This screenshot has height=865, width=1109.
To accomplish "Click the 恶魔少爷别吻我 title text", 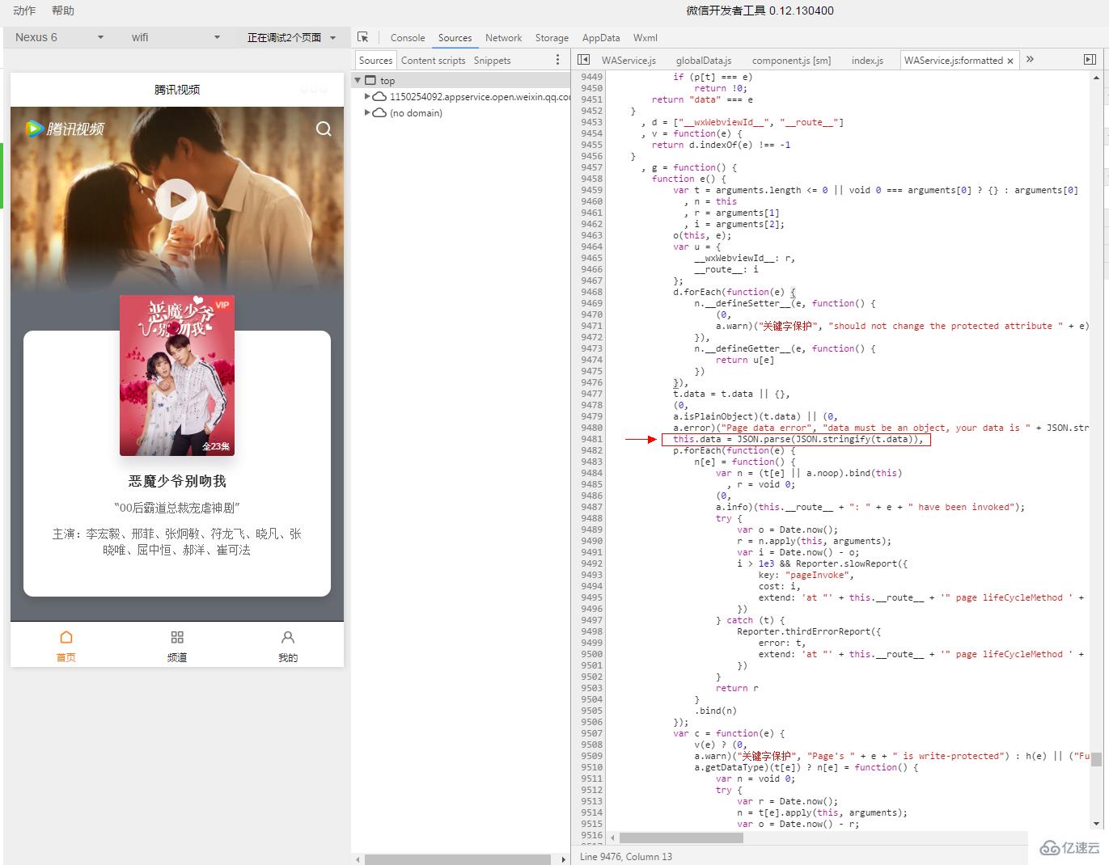I will tap(177, 481).
